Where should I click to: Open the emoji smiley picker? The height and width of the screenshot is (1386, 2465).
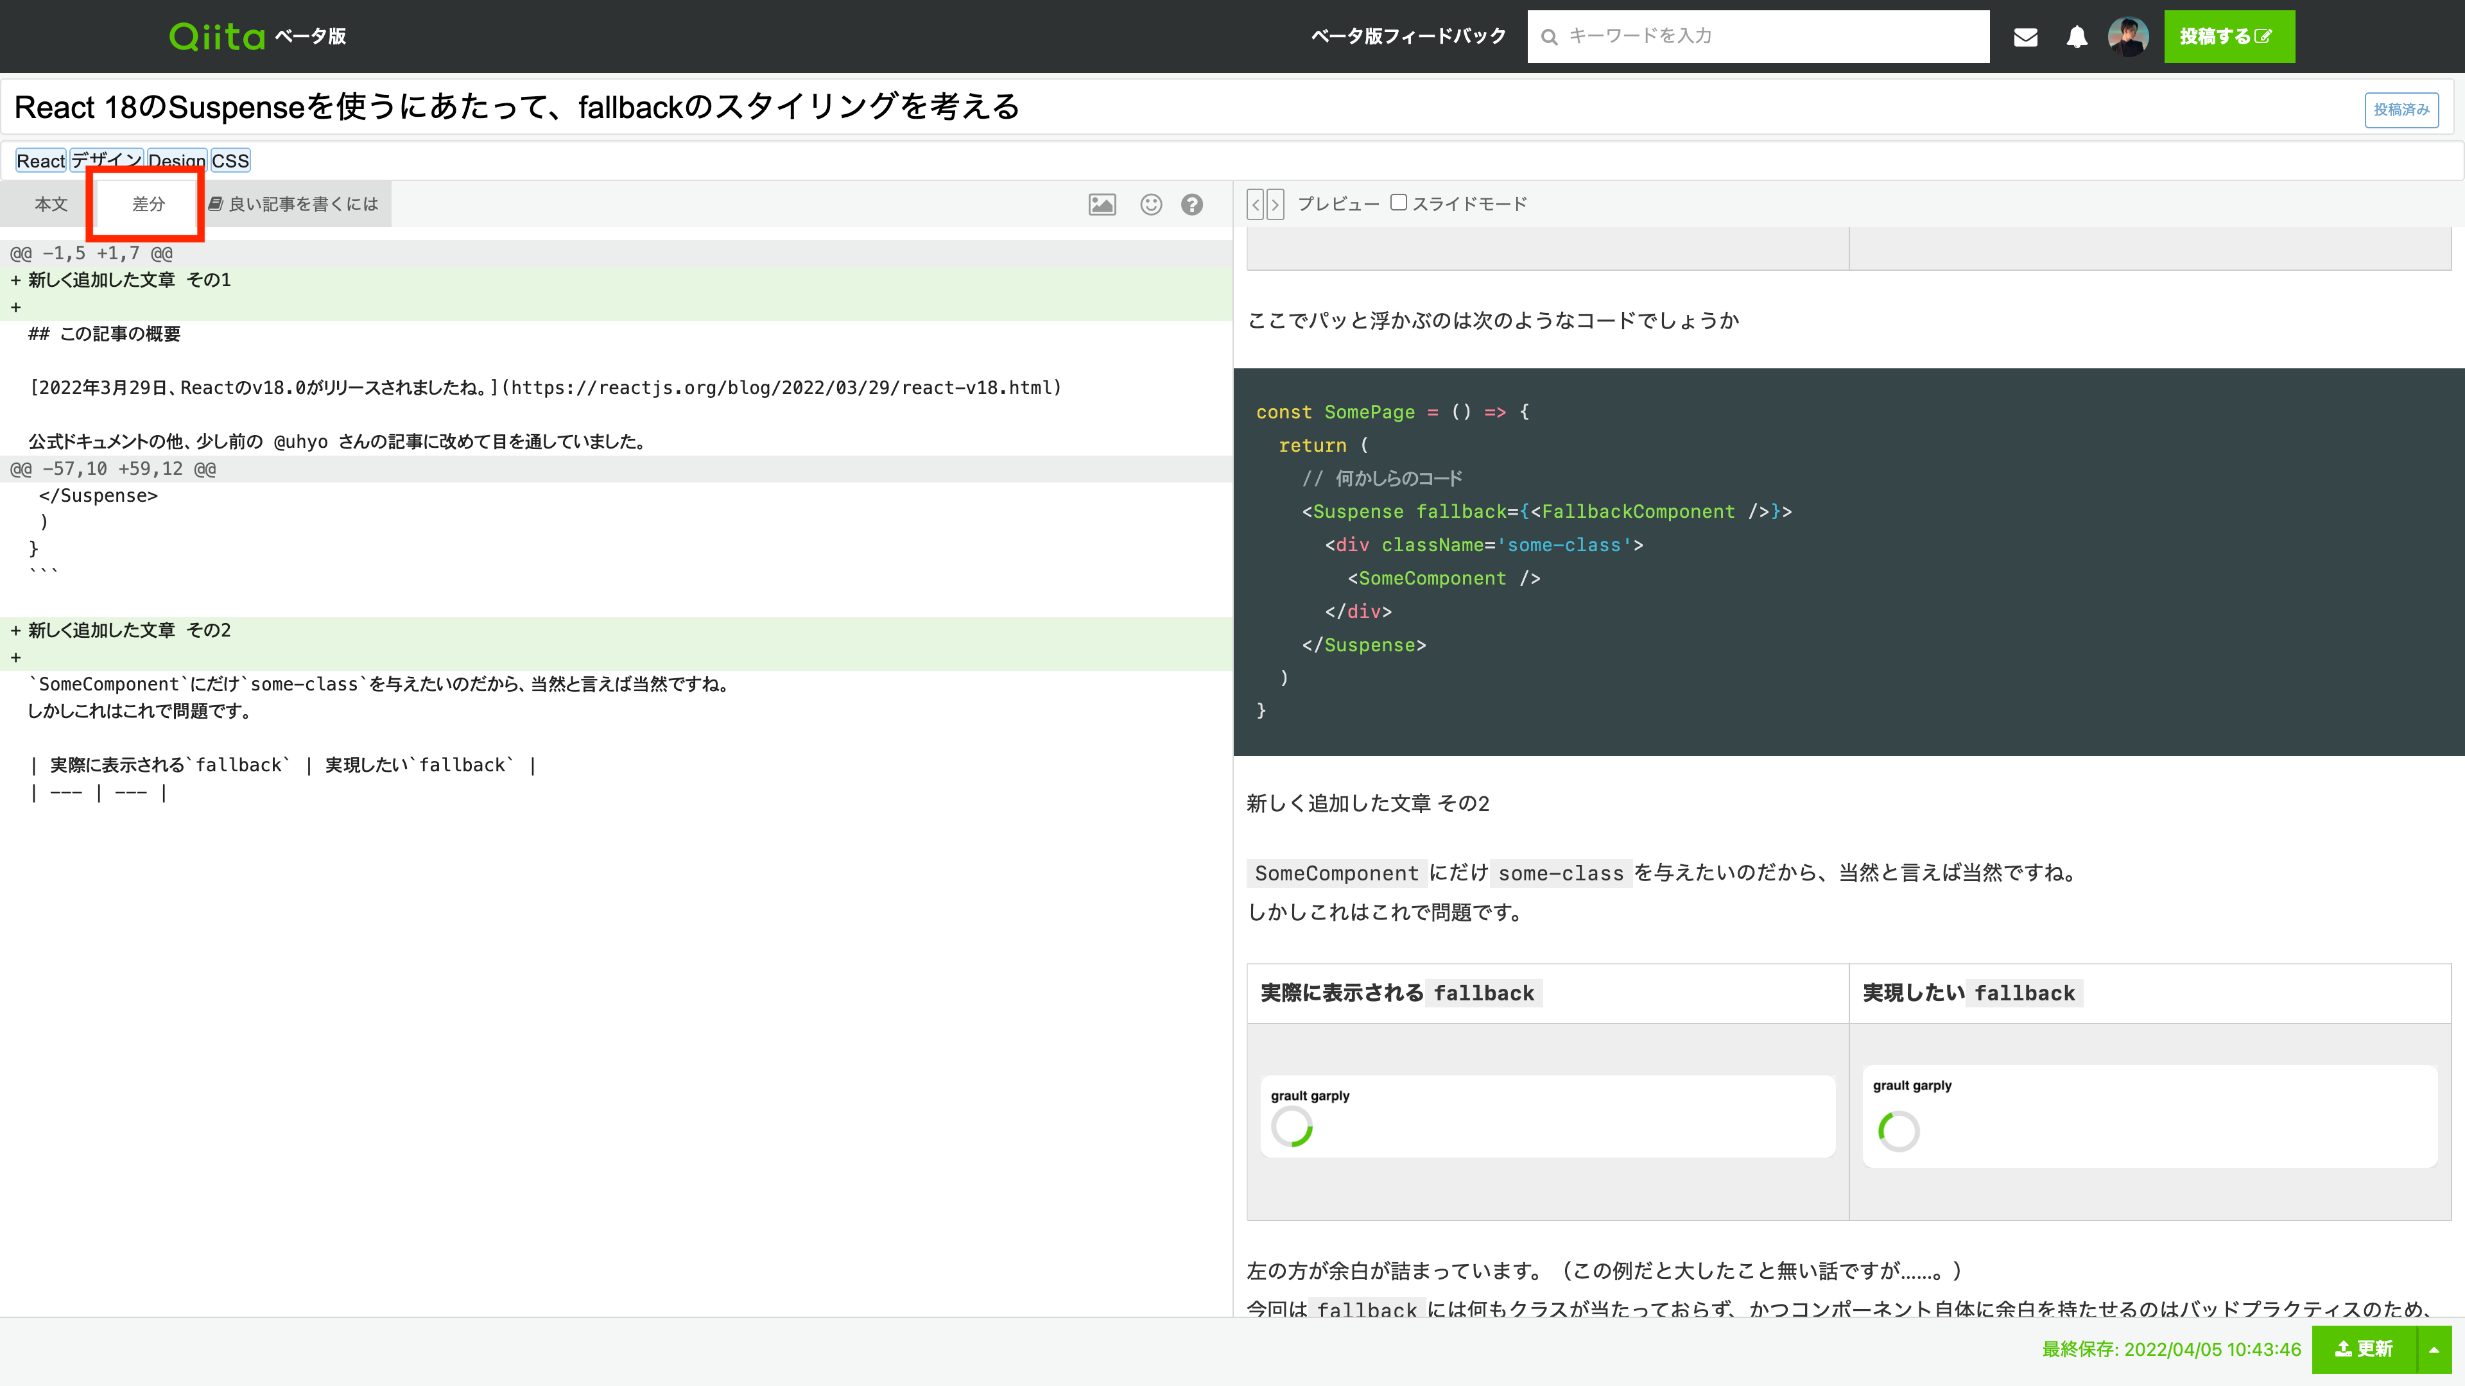click(x=1151, y=204)
